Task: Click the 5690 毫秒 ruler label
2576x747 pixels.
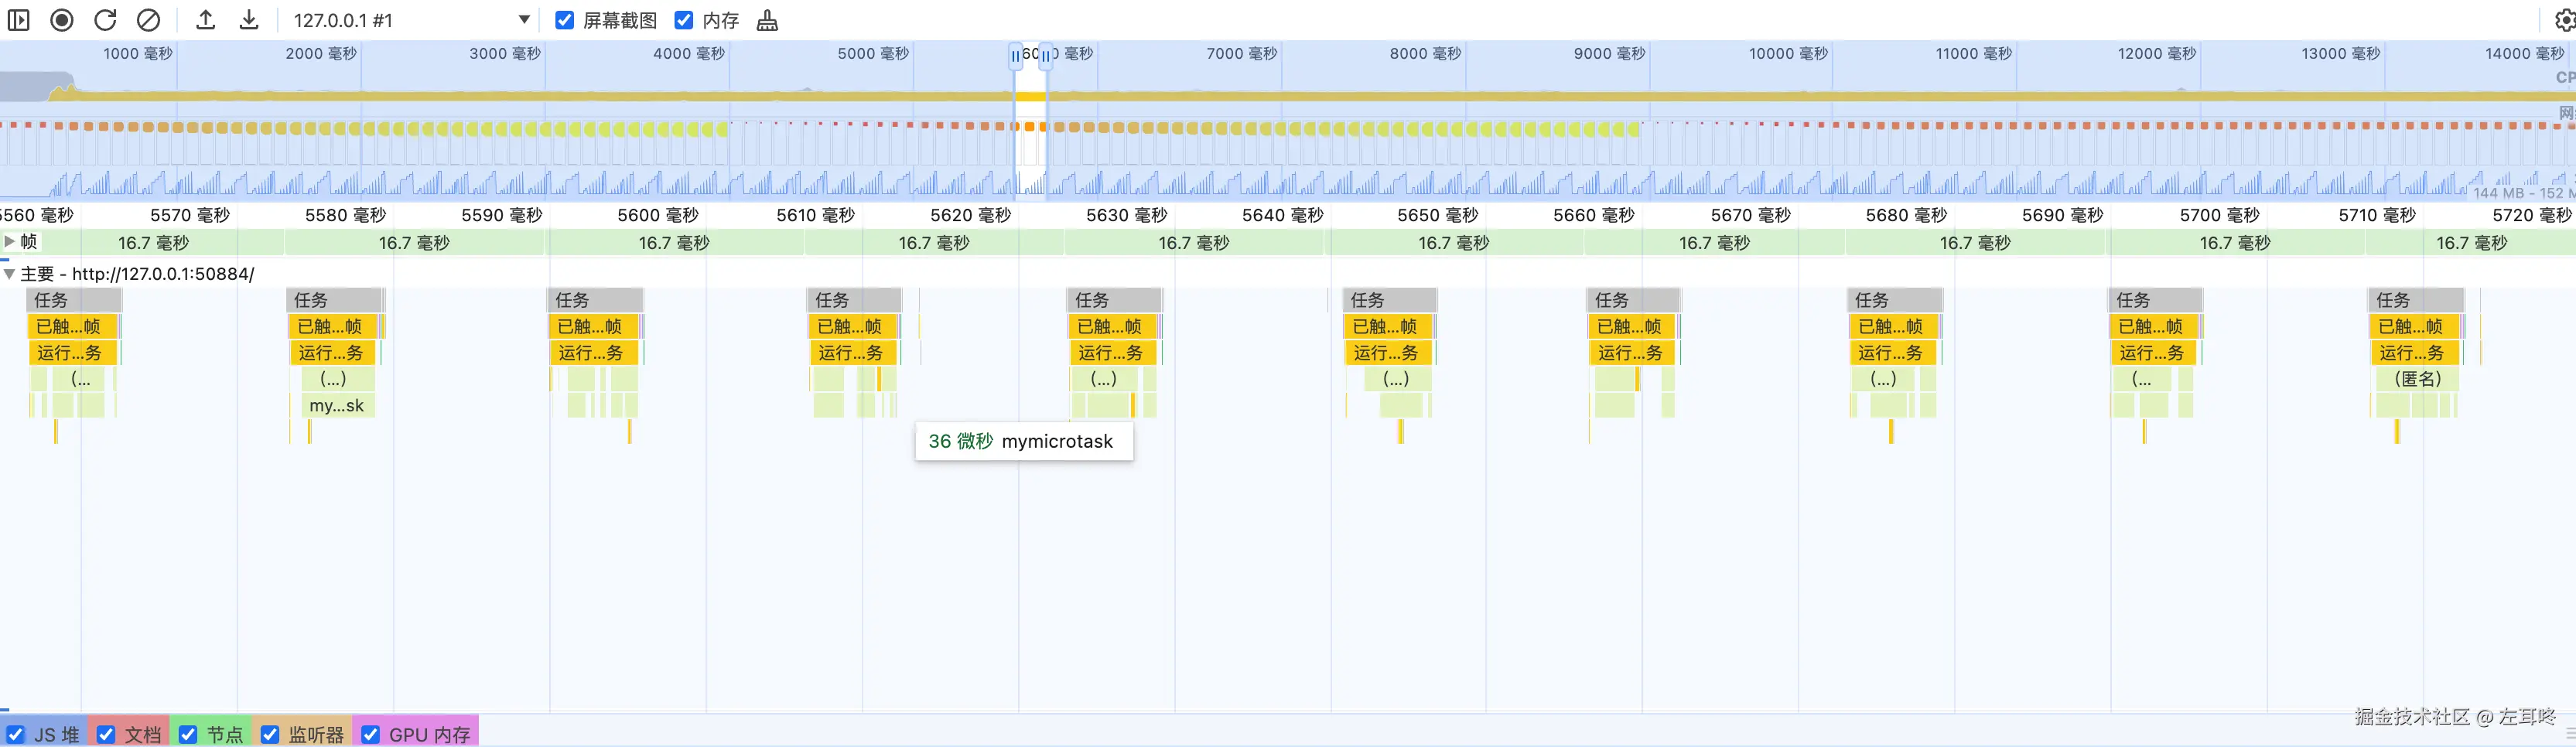Action: (2063, 215)
